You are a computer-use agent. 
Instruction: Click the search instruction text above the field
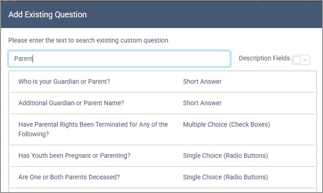click(x=88, y=40)
